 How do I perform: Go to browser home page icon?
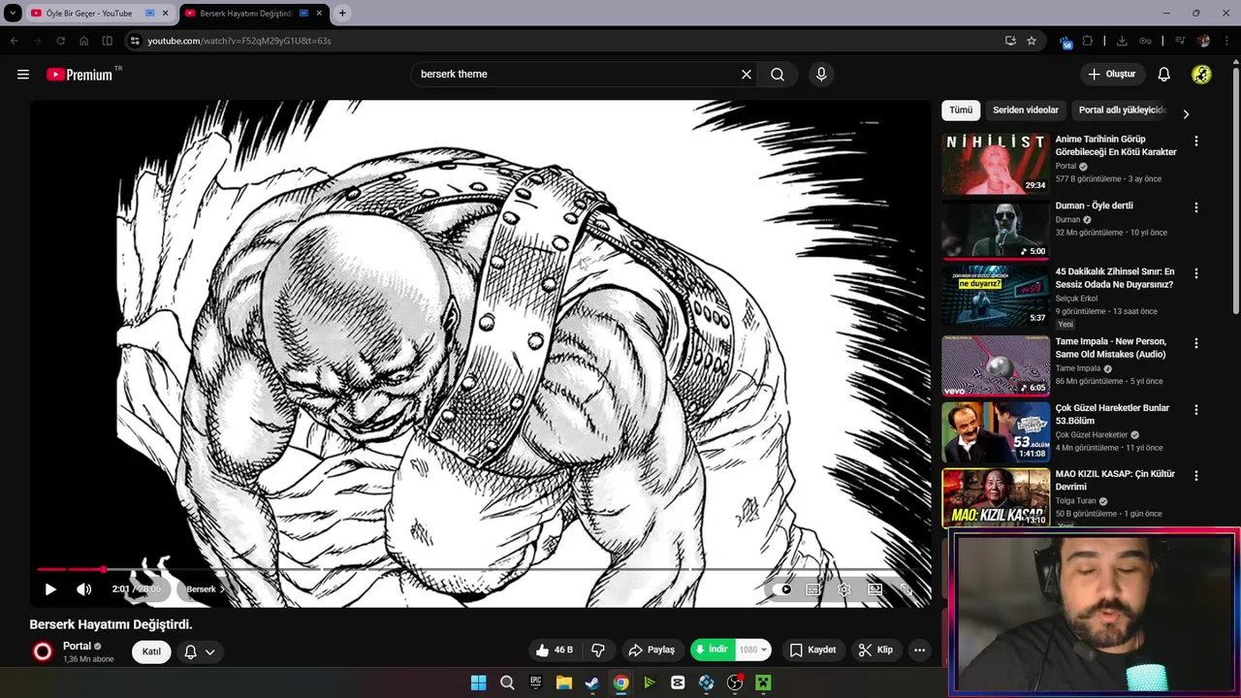point(83,41)
